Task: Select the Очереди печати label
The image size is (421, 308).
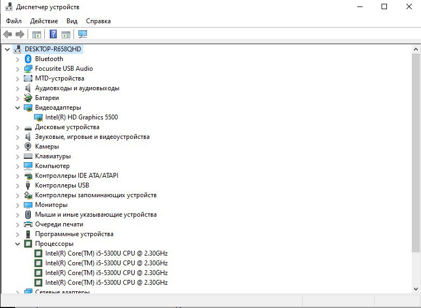Action: tap(59, 224)
